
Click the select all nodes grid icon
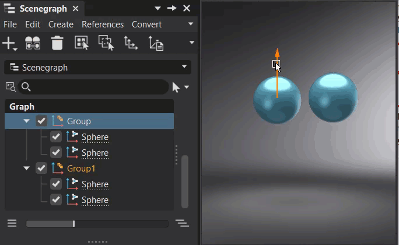click(82, 43)
